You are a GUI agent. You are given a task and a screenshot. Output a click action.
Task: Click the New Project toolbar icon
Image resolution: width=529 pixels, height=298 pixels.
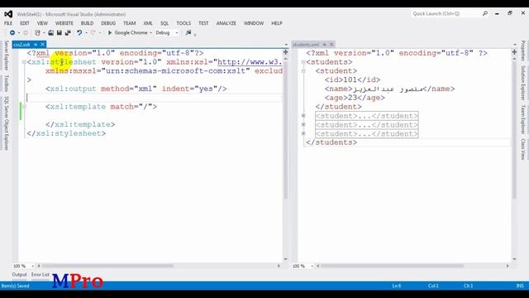[37, 33]
